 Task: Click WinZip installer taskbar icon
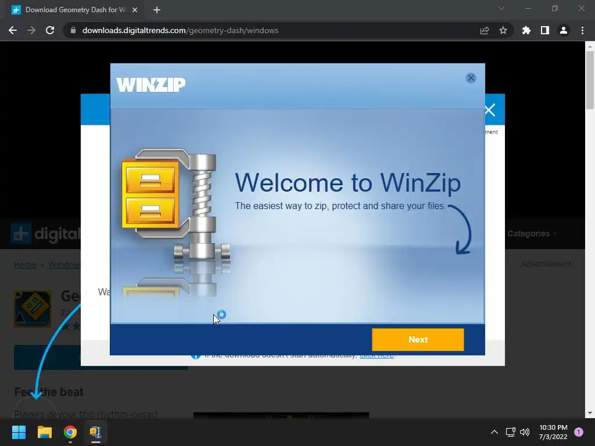[x=96, y=432]
